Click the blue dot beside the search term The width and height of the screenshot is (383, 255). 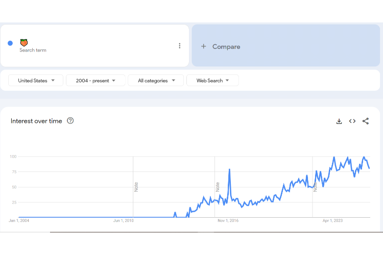[x=10, y=43]
